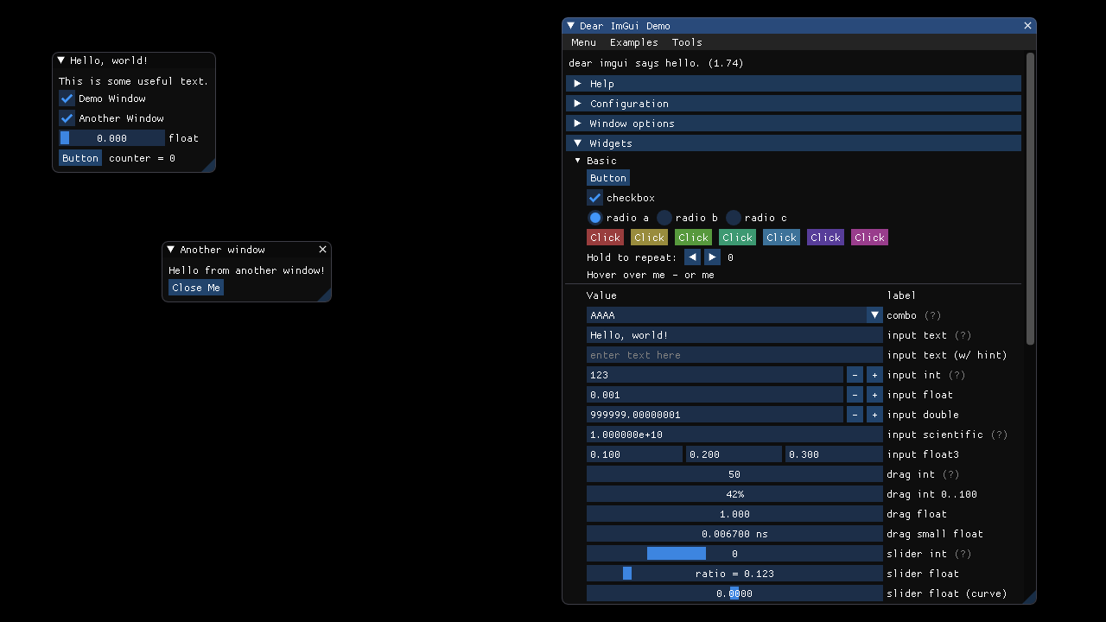Click the red Click button
This screenshot has width=1106, height=622.
click(x=605, y=238)
